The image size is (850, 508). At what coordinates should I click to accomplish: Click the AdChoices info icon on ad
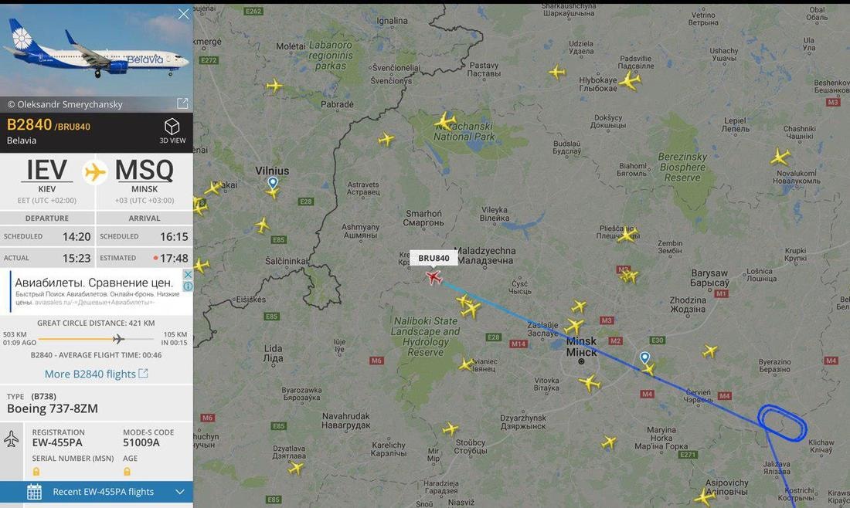click(x=188, y=286)
